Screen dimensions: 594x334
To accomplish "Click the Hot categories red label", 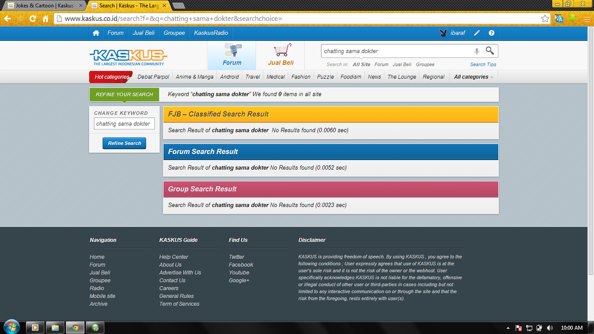I will tap(111, 77).
